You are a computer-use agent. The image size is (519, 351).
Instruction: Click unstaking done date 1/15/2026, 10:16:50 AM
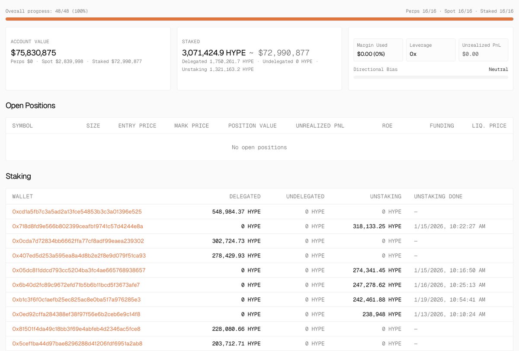coord(450,271)
